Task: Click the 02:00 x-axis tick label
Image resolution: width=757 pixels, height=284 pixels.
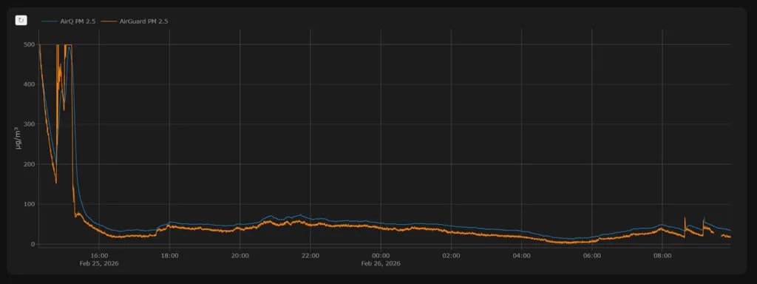Action: click(452, 256)
